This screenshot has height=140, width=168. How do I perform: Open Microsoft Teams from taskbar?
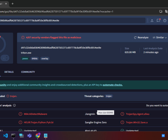[29, 136]
